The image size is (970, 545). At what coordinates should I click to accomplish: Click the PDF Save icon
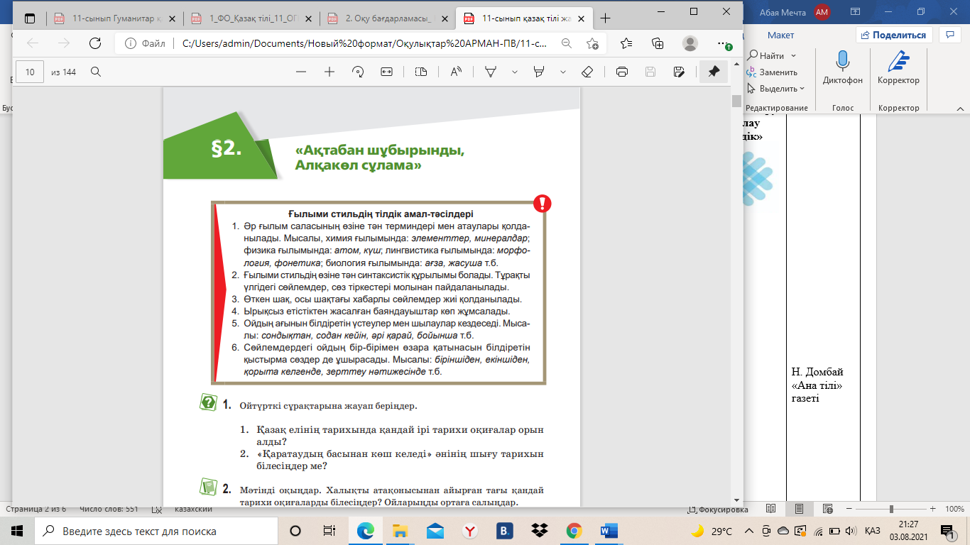[650, 72]
